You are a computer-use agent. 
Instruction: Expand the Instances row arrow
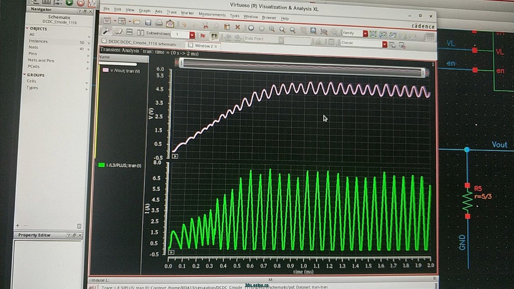[89, 43]
